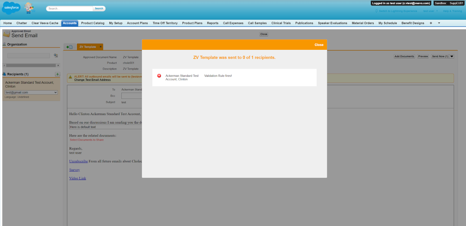Click the organization lookup magnifier icon
Screen dimensions: 466x226
[56, 56]
